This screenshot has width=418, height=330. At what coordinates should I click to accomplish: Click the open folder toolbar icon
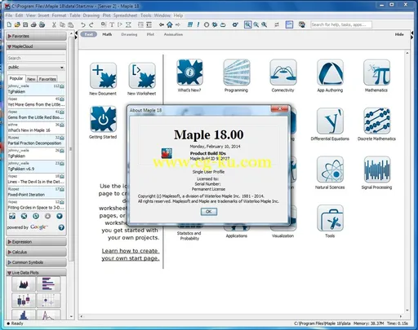coord(17,24)
